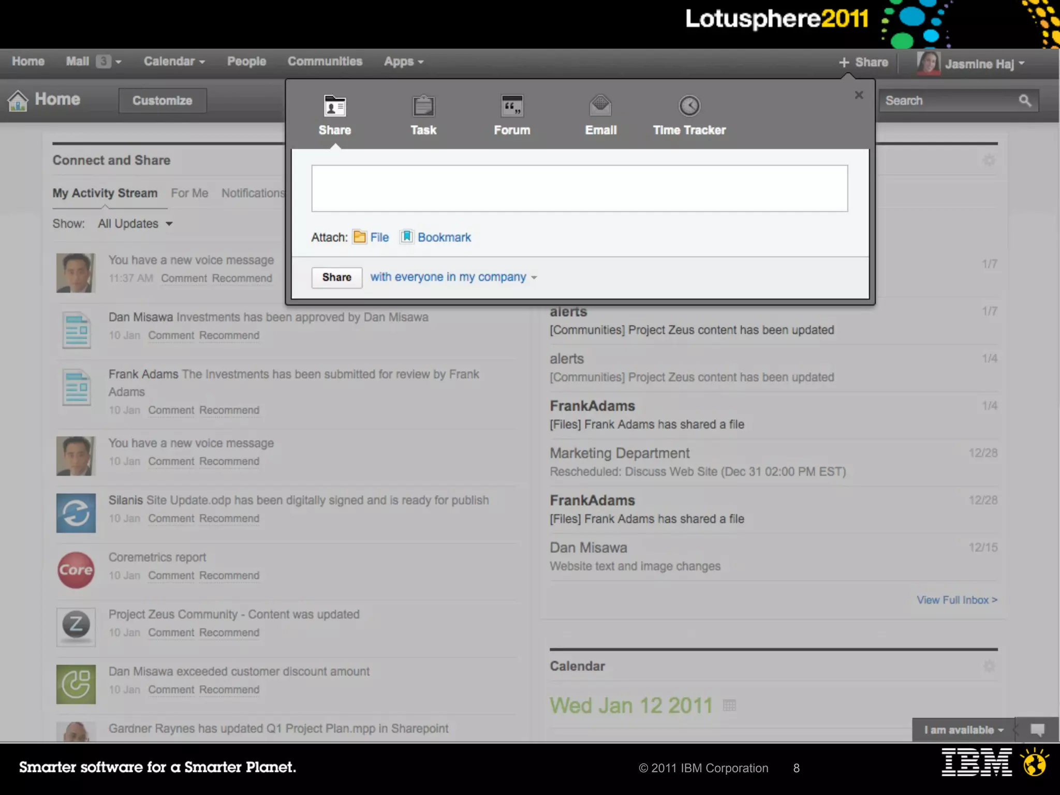
Task: Open the mini calendar grid icon
Action: 729,705
